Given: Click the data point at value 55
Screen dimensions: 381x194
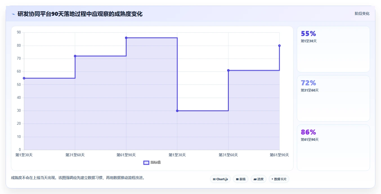Looking at the screenshot, I should click(24, 78).
